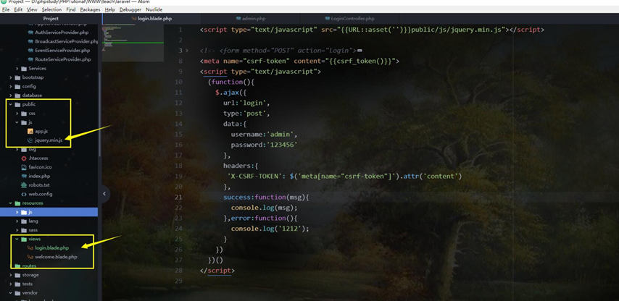Expand the css folder
The image size is (619, 301).
[17, 114]
